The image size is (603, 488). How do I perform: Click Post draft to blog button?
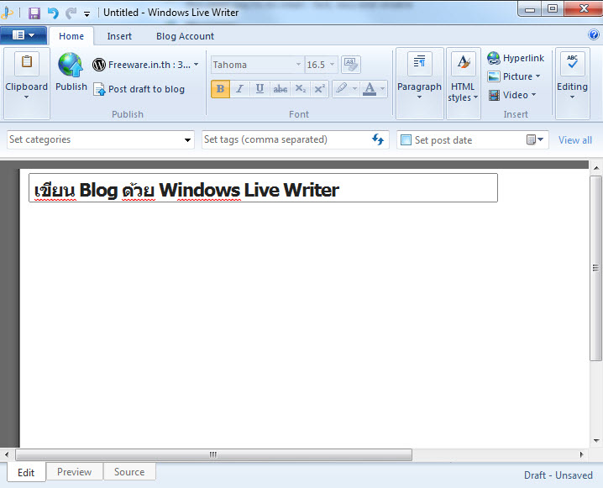click(x=139, y=89)
